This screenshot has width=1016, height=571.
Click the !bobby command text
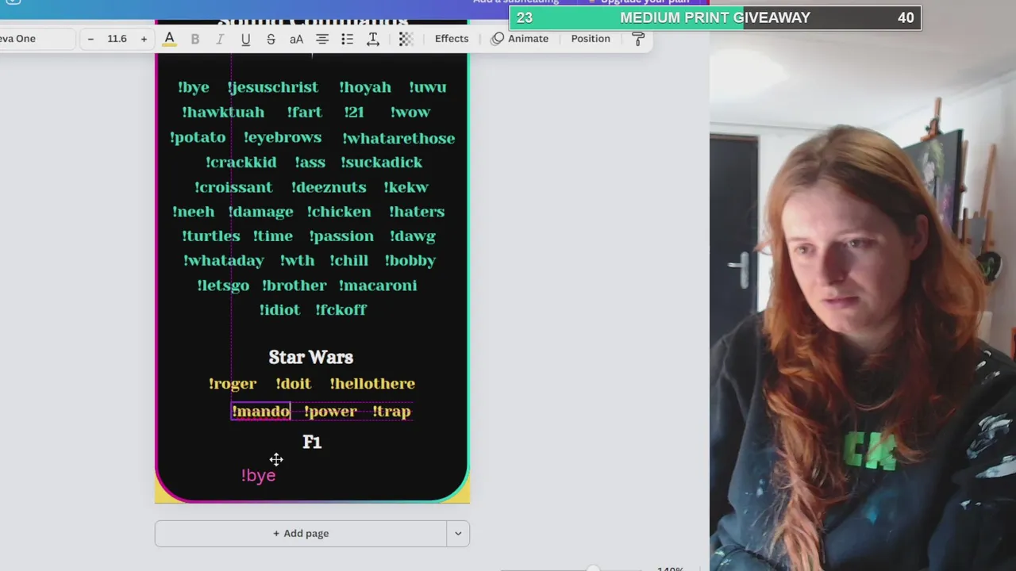[410, 261]
